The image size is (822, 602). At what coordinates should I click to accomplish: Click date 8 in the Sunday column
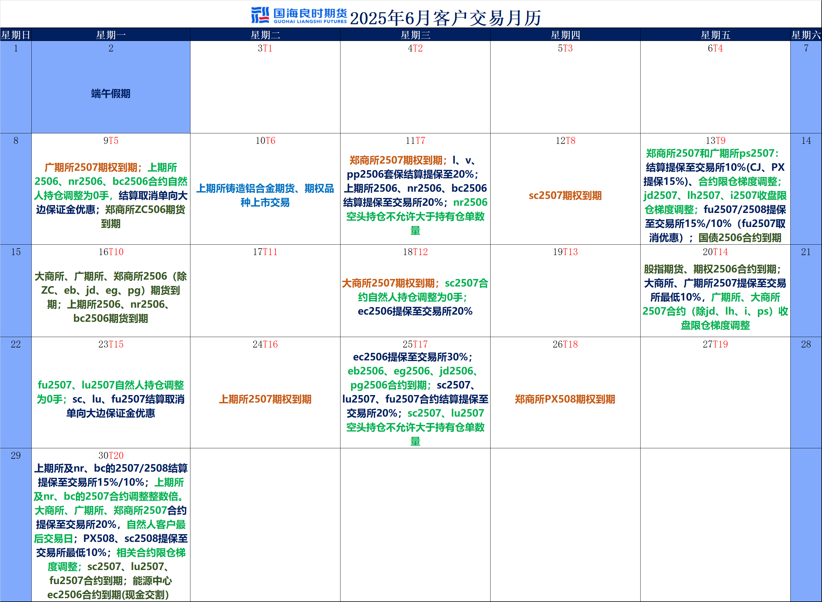point(16,141)
